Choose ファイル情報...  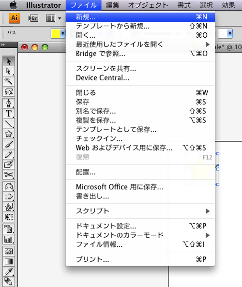click(x=140, y=244)
